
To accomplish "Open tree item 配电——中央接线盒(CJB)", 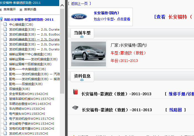I will [27, 69].
